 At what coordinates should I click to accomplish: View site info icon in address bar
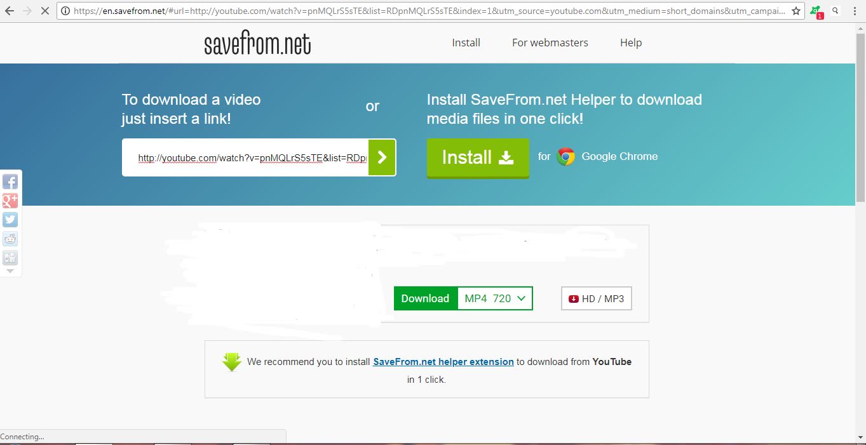click(65, 11)
